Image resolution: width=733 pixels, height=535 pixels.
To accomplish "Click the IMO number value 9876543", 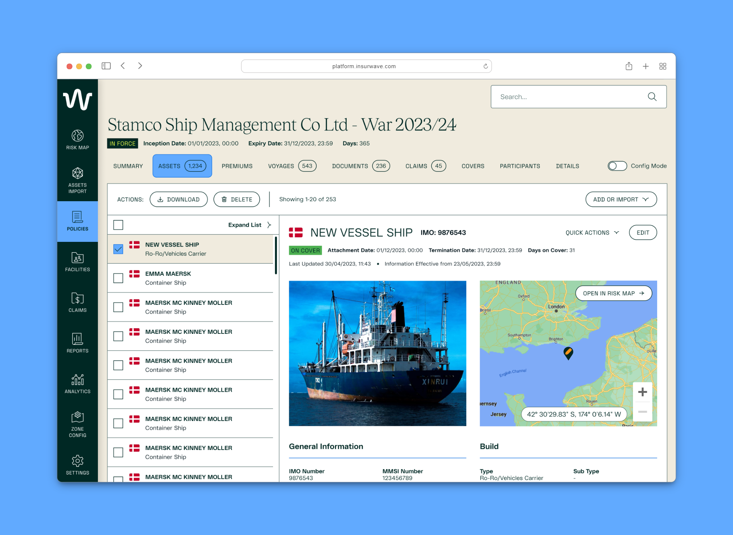I will (301, 478).
